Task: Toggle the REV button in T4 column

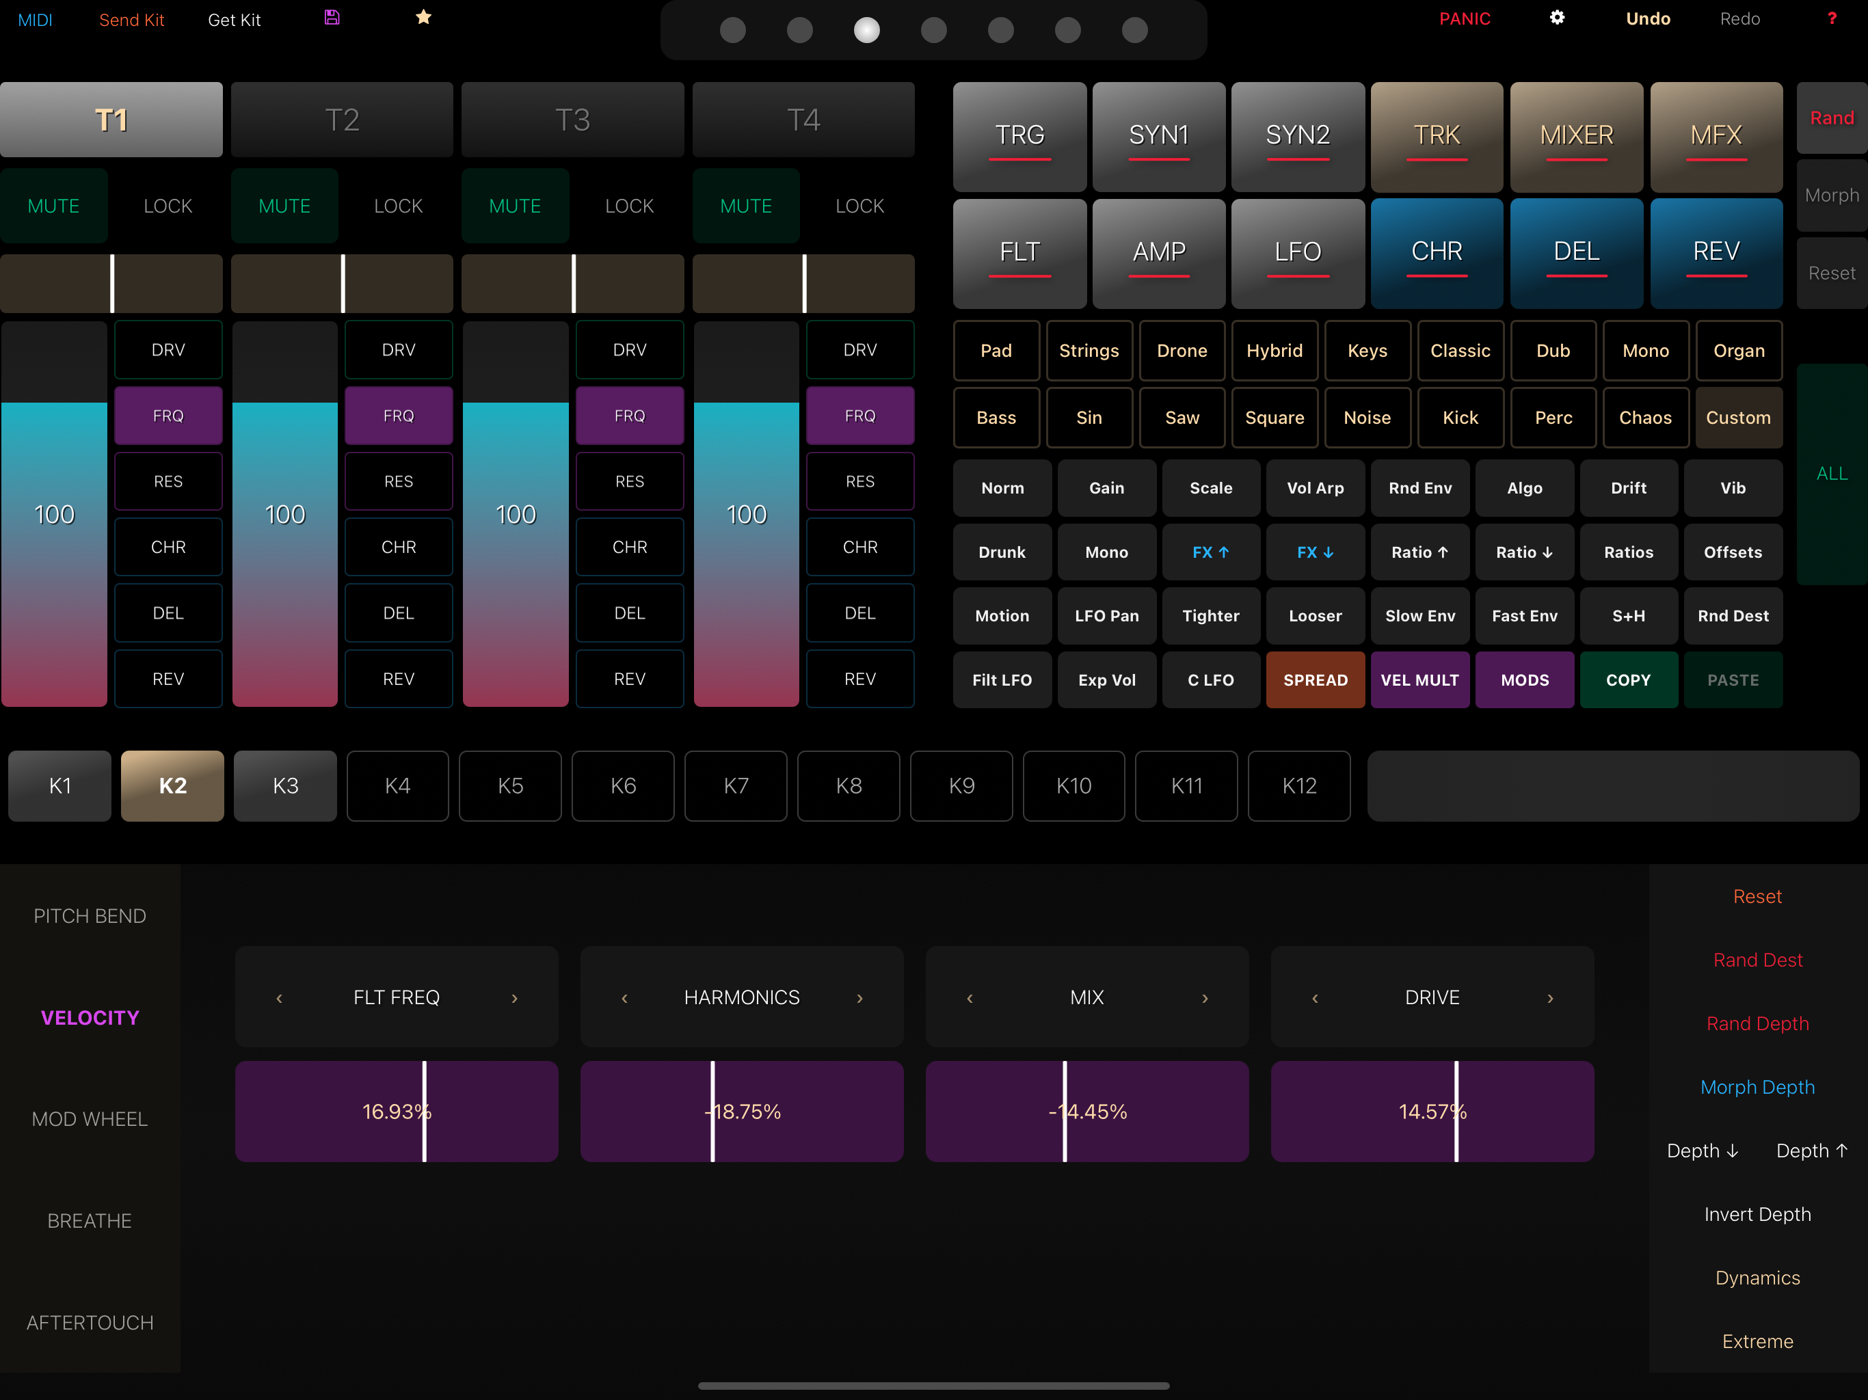Action: point(859,679)
